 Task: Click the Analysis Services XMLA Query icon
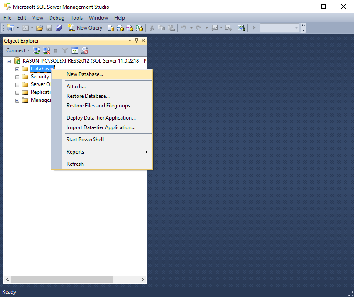click(139, 28)
